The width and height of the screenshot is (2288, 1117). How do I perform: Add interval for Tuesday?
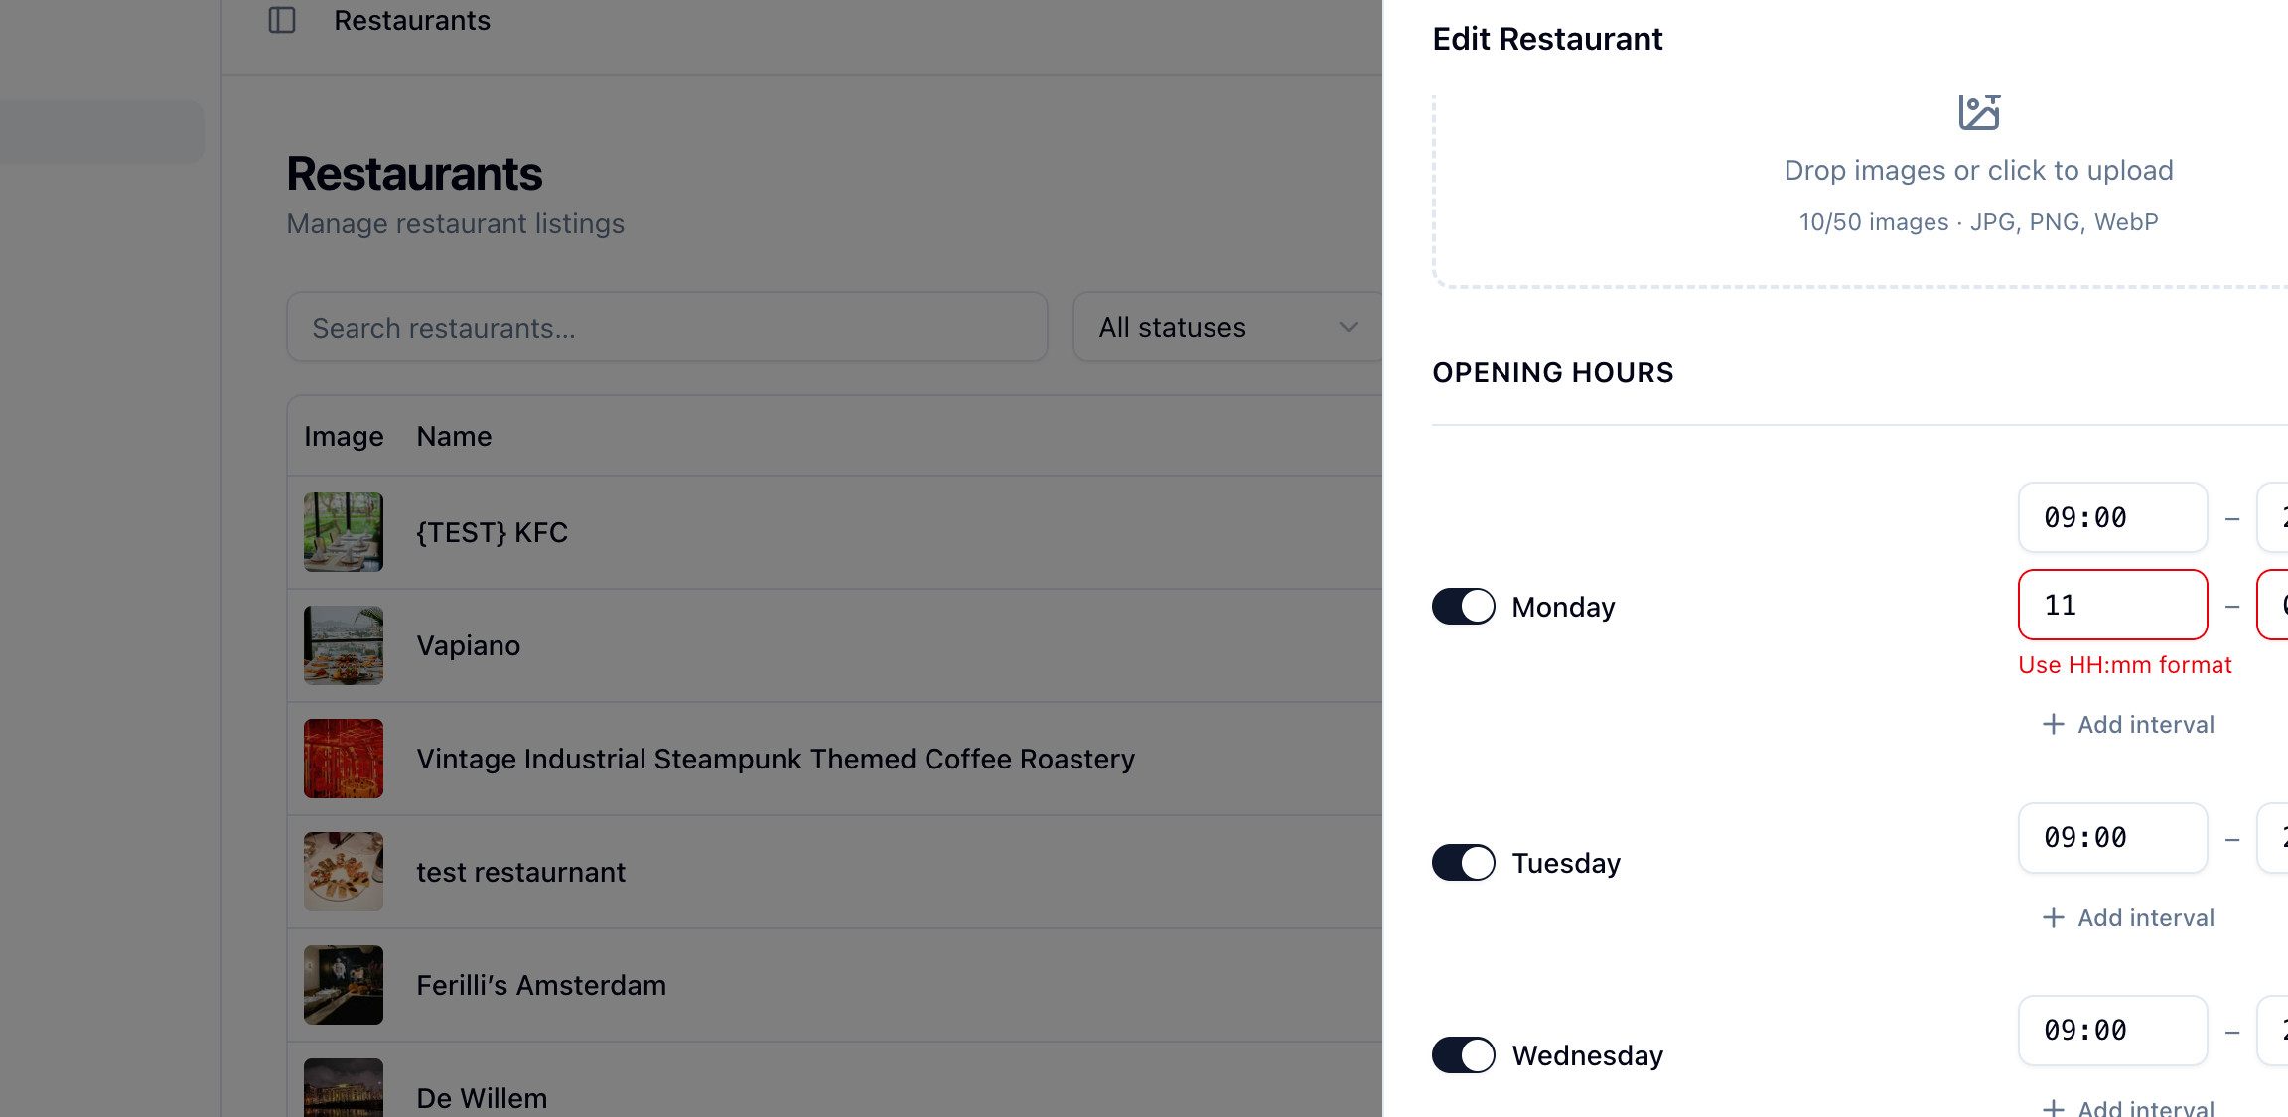(x=2128, y=917)
